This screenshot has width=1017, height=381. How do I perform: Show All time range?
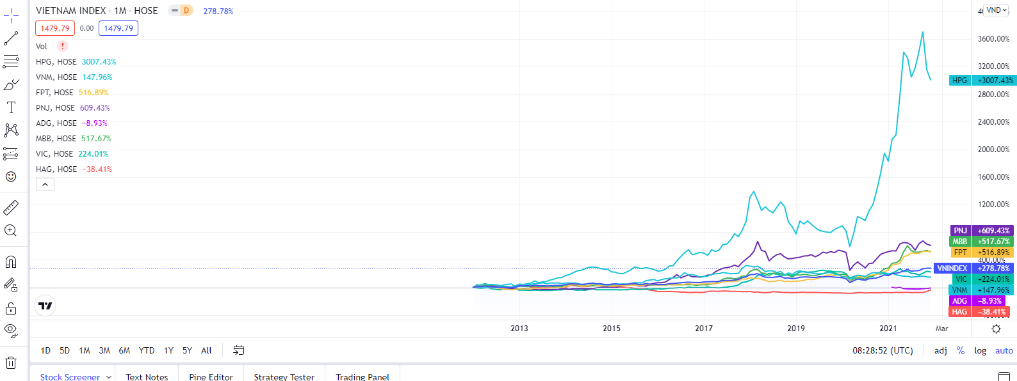click(x=206, y=350)
